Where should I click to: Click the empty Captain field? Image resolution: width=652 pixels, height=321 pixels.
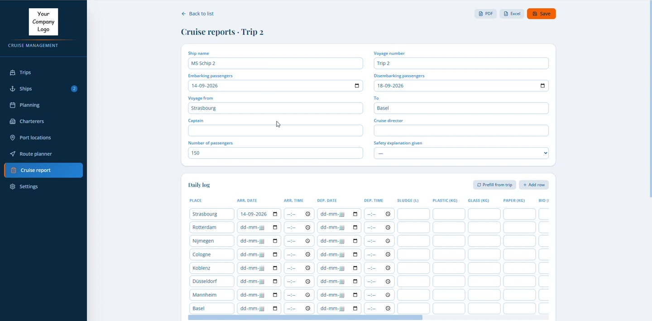coord(275,130)
